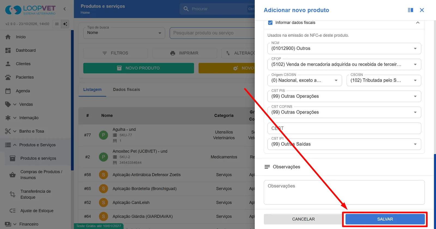Switch to the Listagem tab

92,90
